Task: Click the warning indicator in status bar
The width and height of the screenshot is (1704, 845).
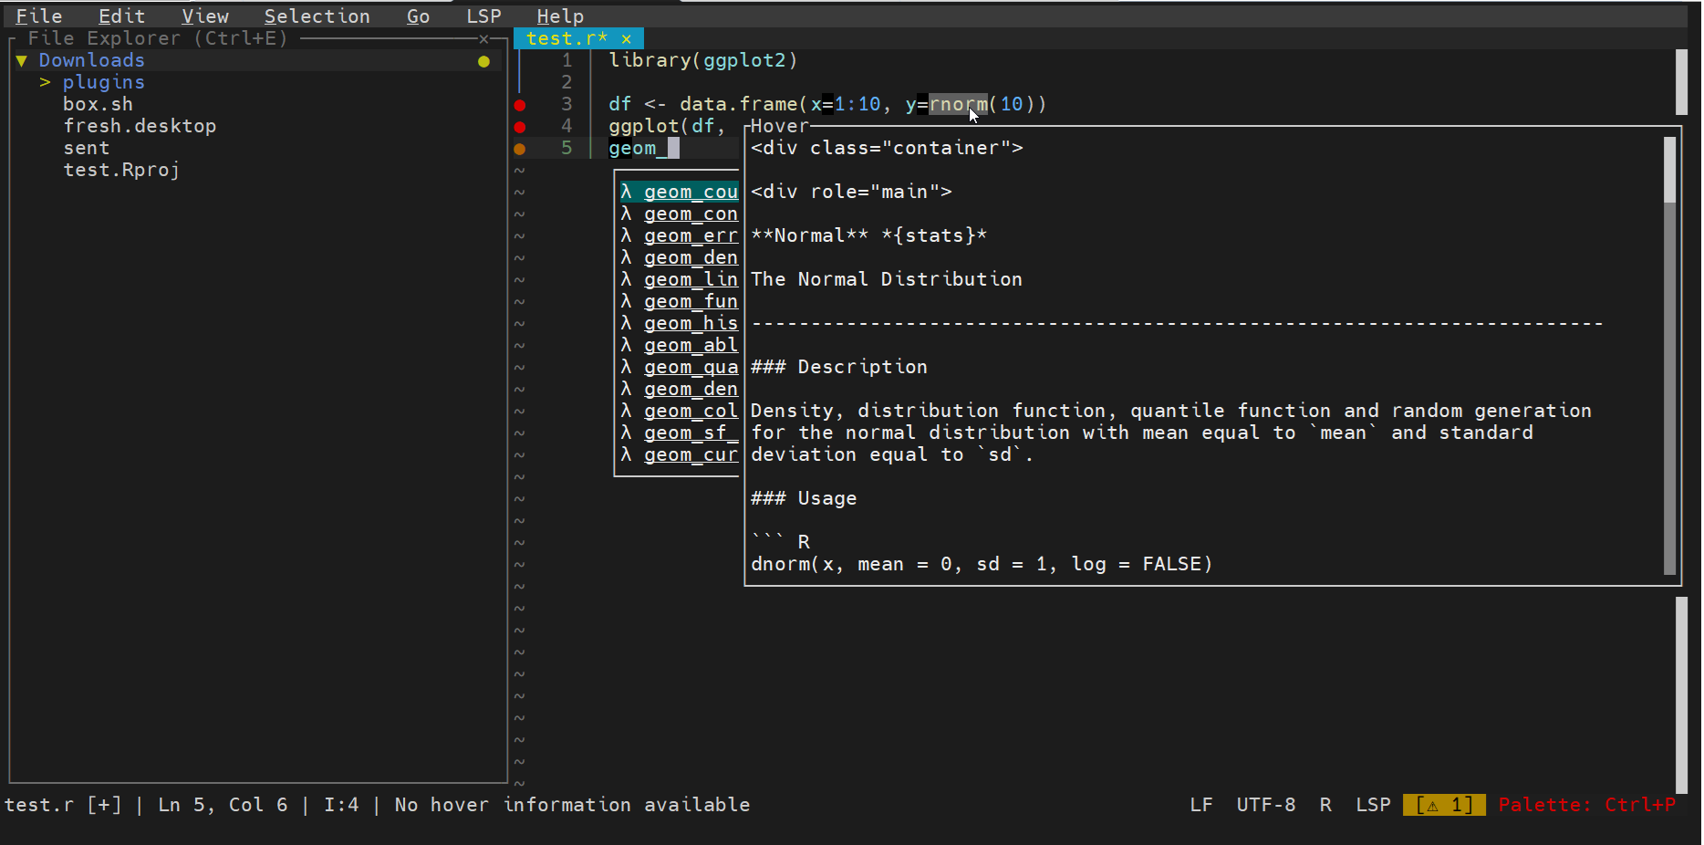Action: click(x=1443, y=805)
